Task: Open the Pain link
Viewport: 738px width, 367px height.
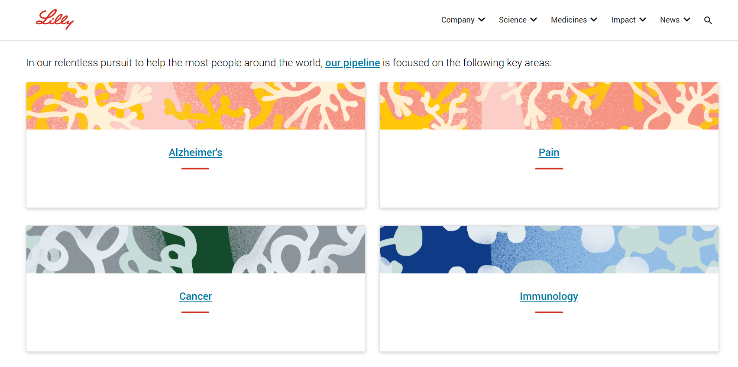Action: click(x=549, y=153)
